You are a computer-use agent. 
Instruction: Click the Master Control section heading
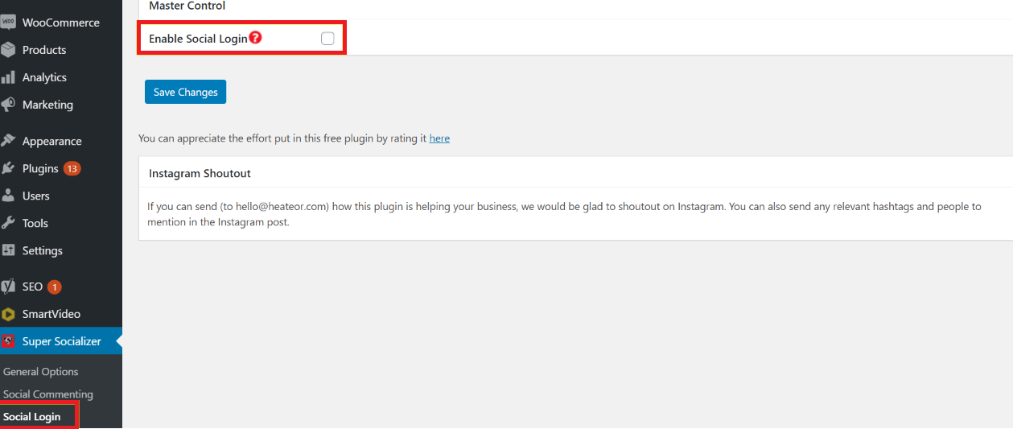[x=187, y=6]
